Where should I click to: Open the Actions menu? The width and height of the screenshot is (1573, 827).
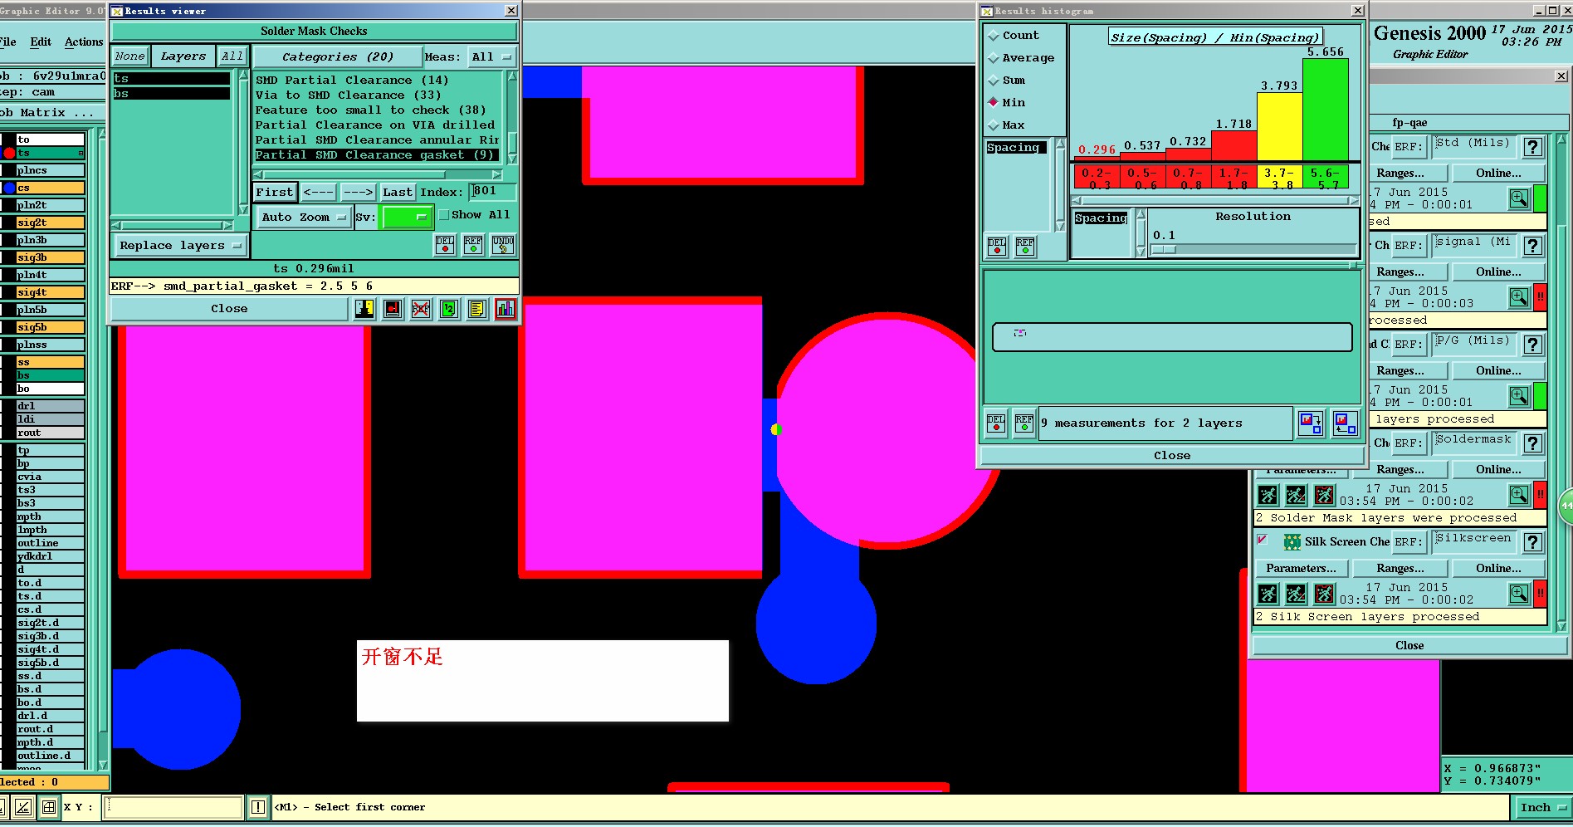click(84, 42)
